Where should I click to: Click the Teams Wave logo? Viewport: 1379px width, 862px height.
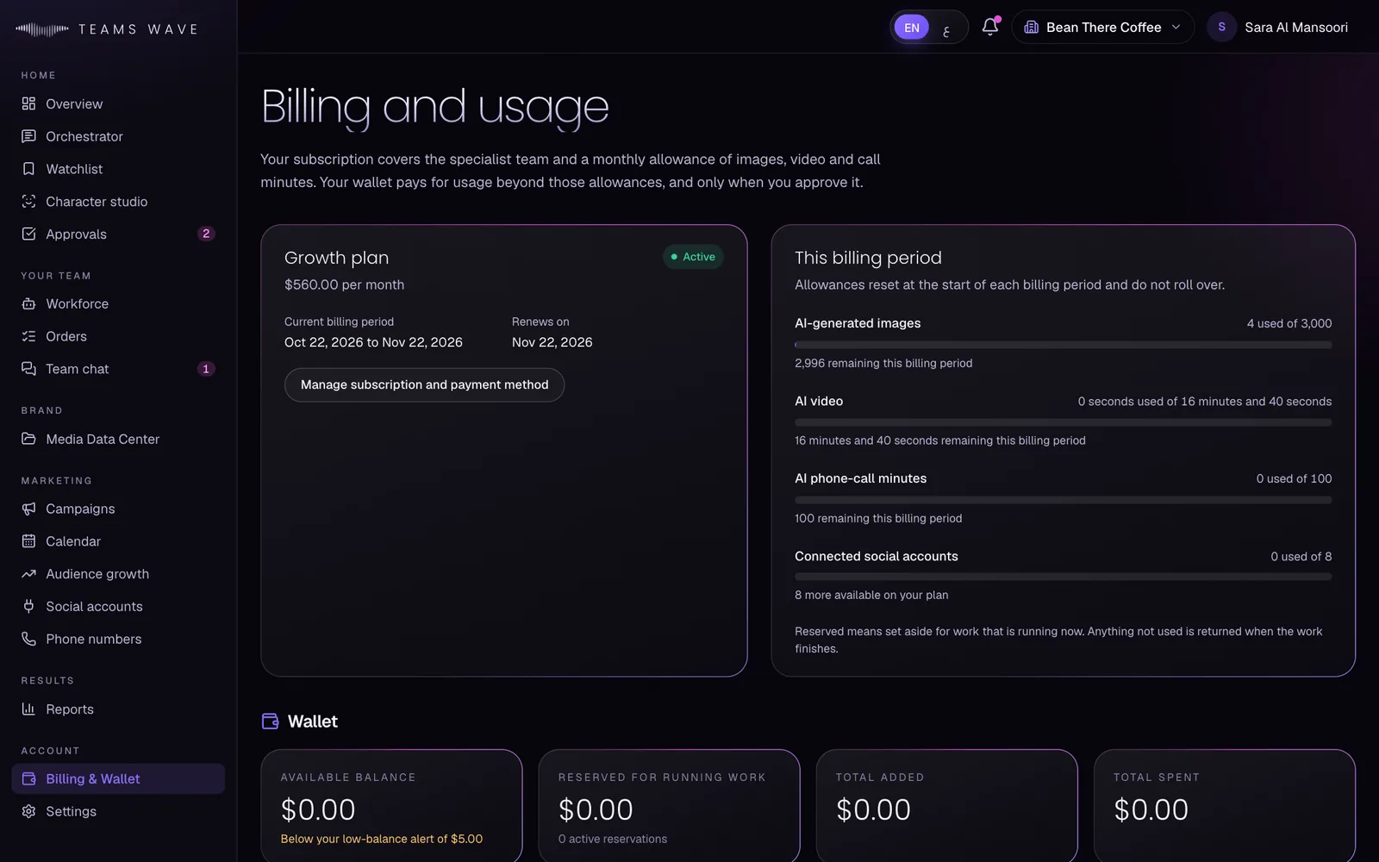(107, 29)
